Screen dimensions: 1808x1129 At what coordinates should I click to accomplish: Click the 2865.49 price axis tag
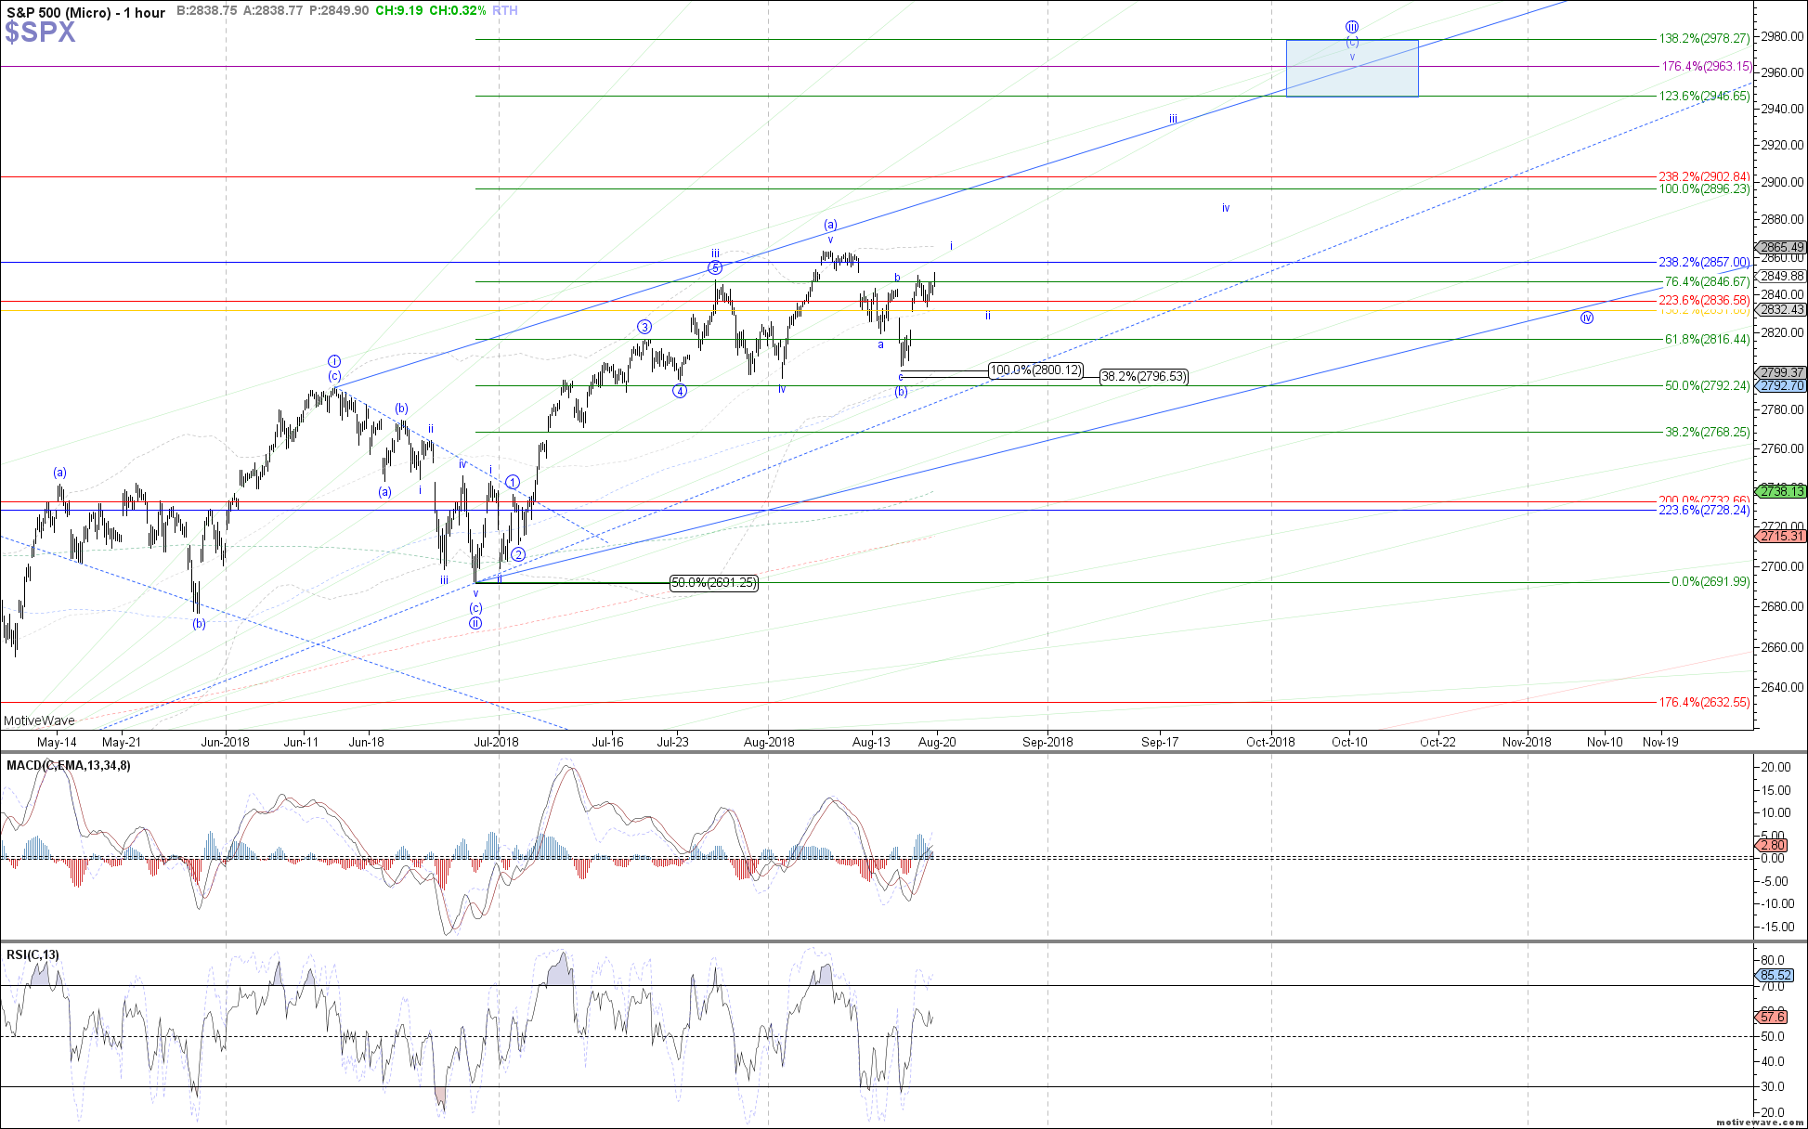1779,248
